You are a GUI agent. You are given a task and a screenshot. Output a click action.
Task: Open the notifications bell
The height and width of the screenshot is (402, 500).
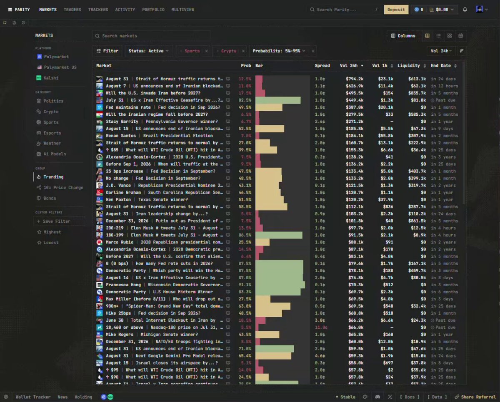[x=465, y=10]
